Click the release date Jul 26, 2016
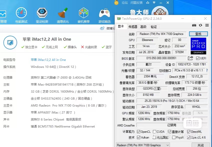Screen dimensions: 212x147 [x=146, y=52]
